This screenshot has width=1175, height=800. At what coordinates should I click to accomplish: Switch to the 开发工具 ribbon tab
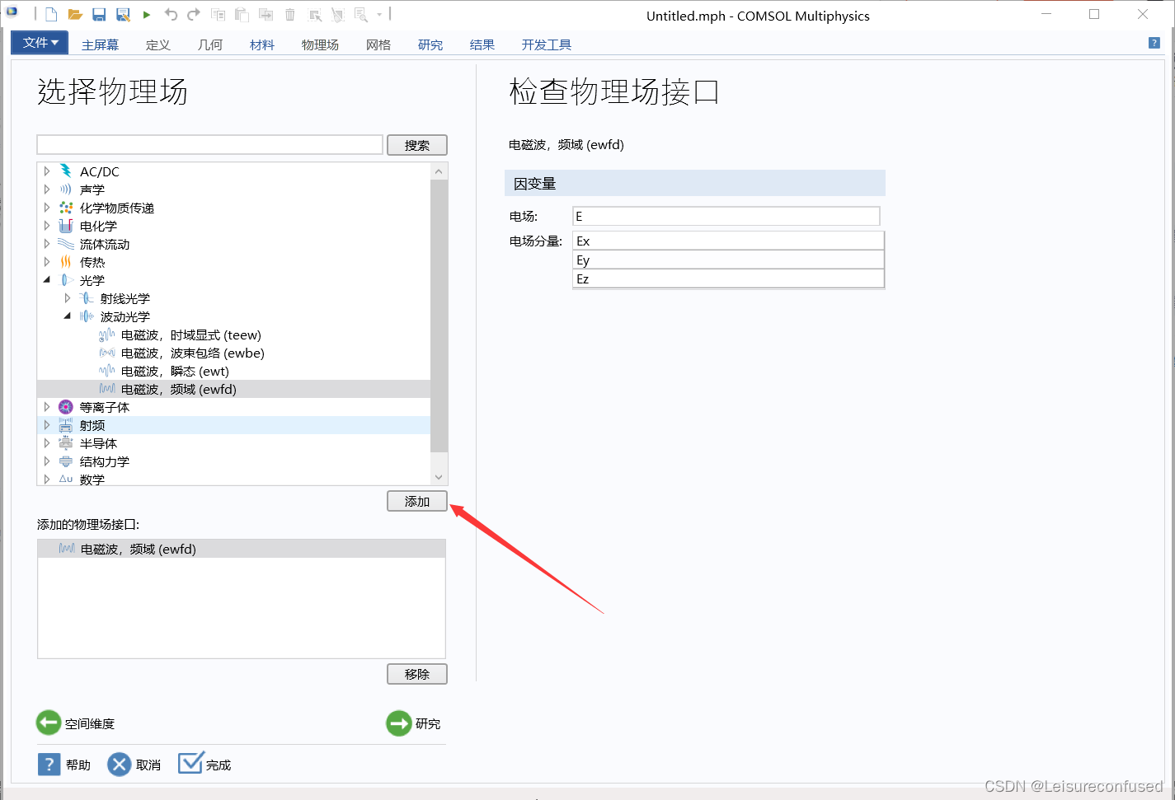pos(546,44)
